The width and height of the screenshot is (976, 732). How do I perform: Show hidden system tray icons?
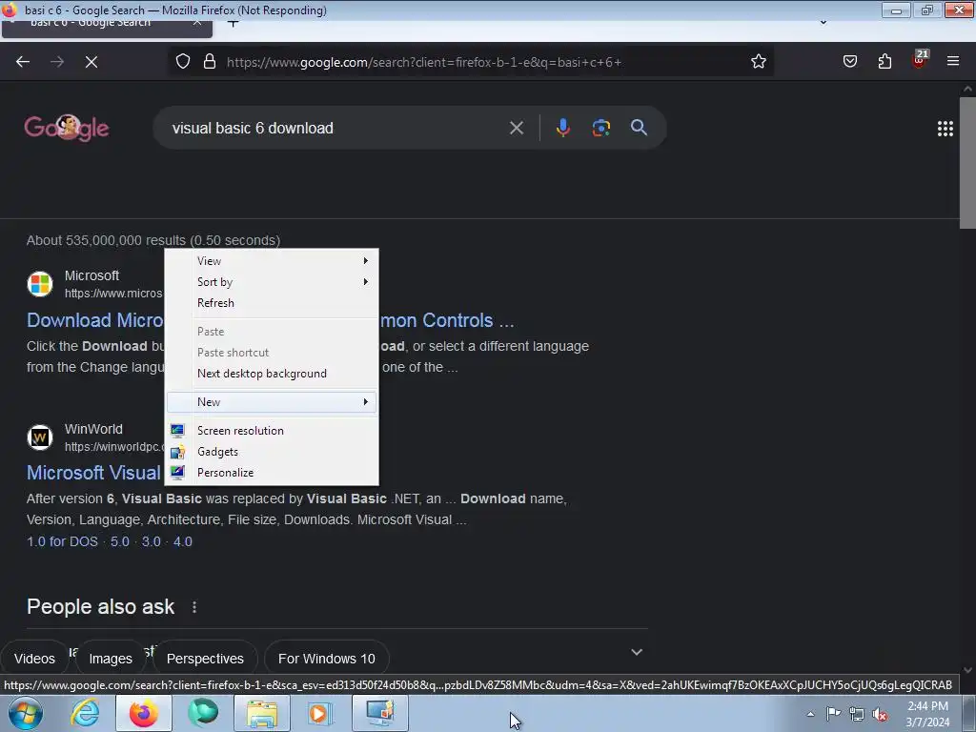pos(810,714)
